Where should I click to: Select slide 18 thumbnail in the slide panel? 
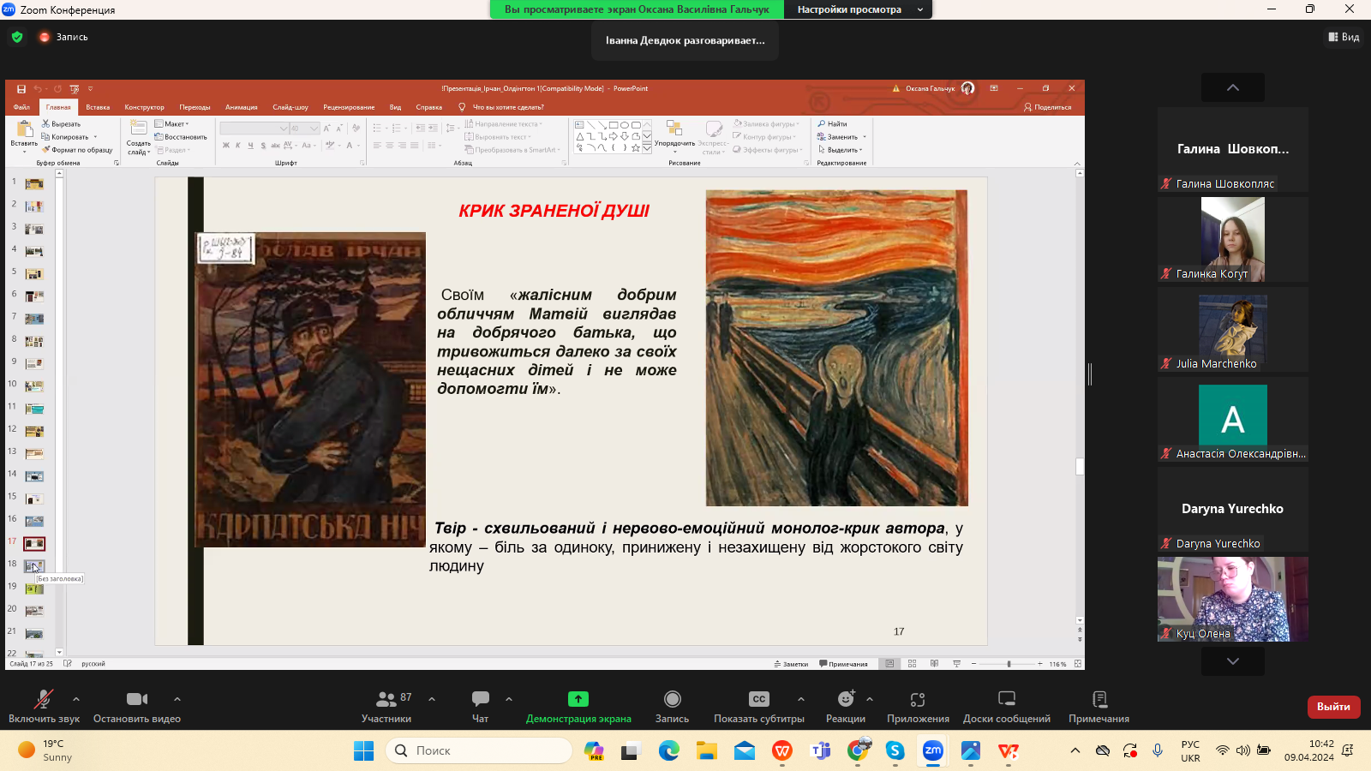pyautogui.click(x=34, y=565)
